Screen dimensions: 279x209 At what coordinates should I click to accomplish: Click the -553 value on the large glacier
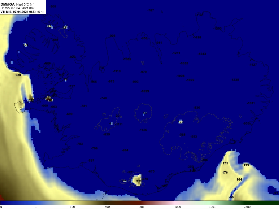click(x=194, y=137)
